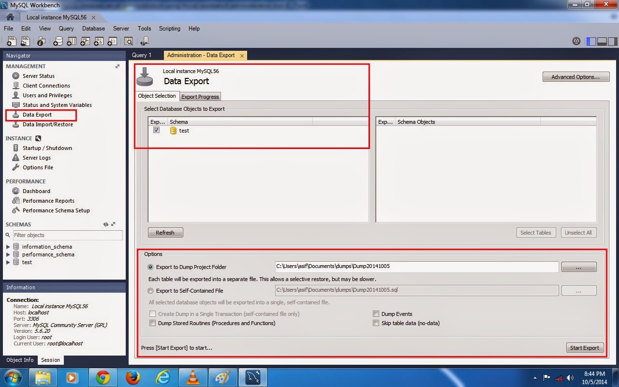Image resolution: width=619 pixels, height=387 pixels.
Task: Toggle the bottom output panel visibility
Action: click(x=602, y=42)
